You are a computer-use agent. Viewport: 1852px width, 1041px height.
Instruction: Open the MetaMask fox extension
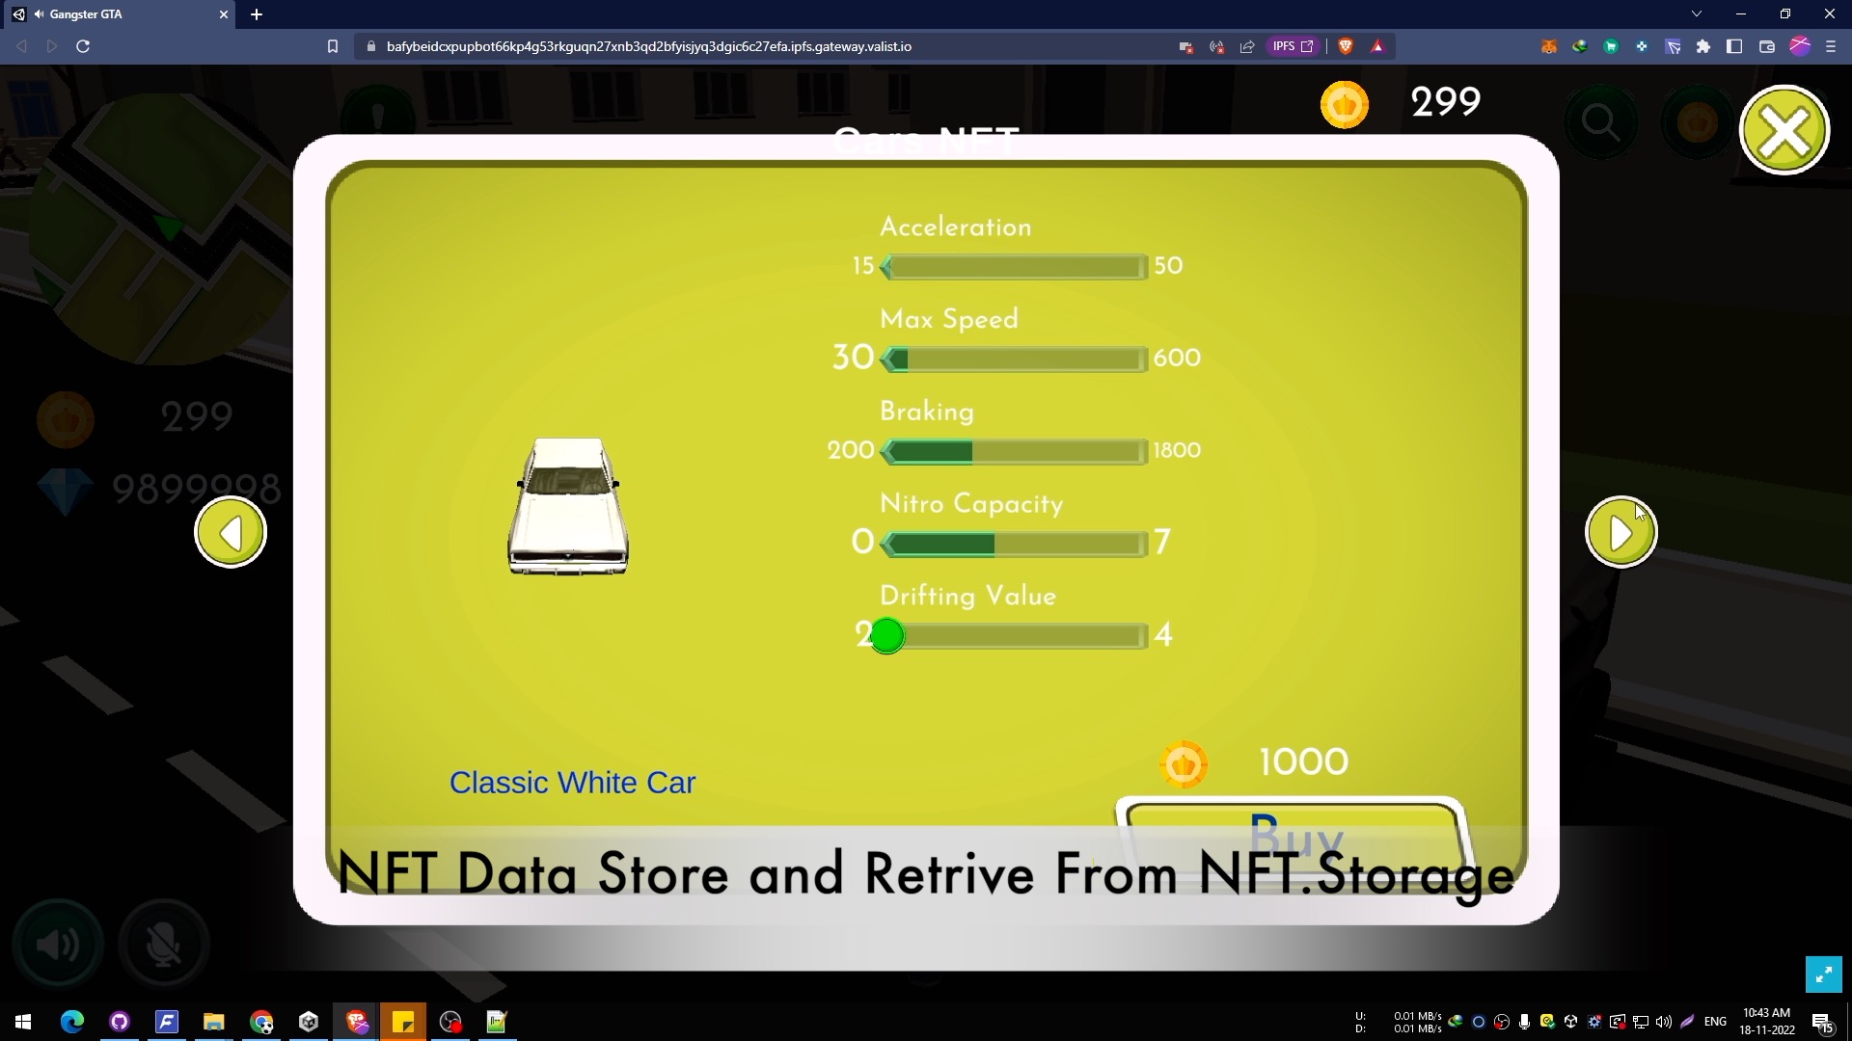pyautogui.click(x=1549, y=46)
